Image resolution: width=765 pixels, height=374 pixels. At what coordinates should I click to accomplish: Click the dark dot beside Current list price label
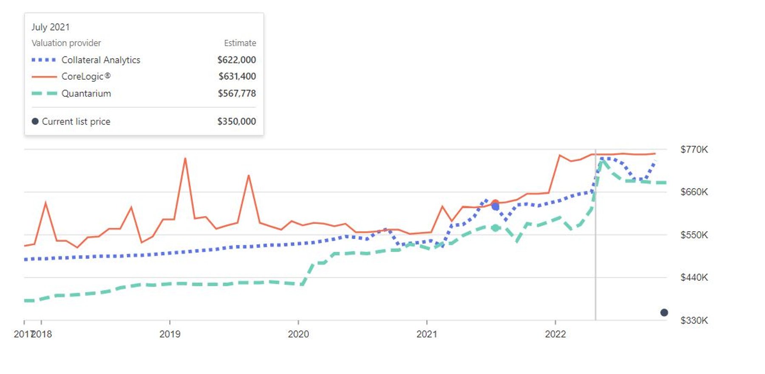(x=35, y=121)
